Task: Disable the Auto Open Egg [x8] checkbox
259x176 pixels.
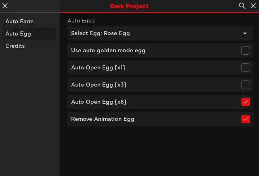Action: coord(246,102)
